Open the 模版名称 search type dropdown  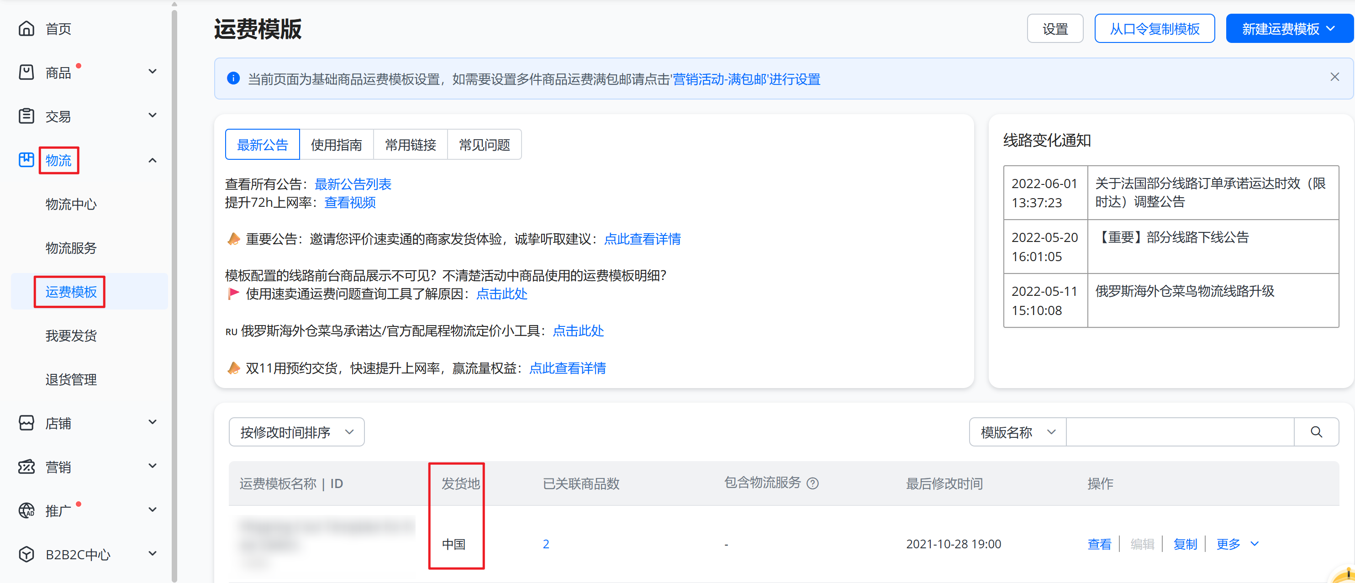pos(1017,431)
